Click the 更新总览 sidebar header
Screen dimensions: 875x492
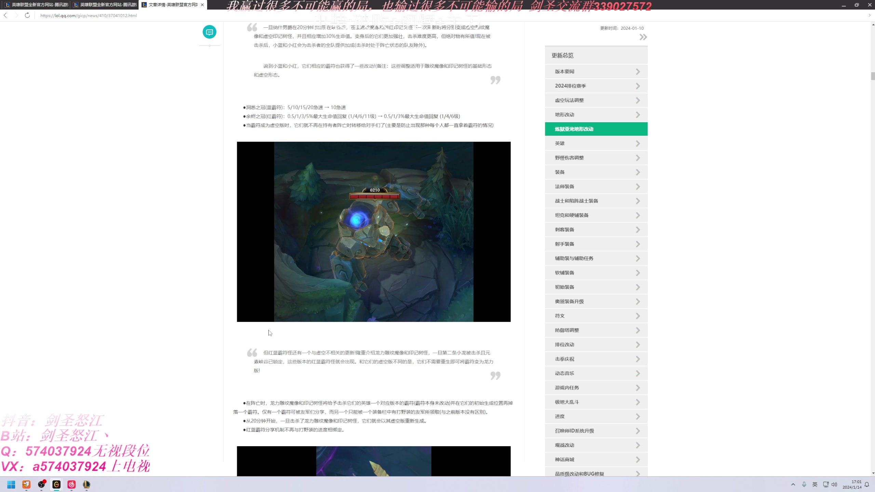tap(596, 55)
